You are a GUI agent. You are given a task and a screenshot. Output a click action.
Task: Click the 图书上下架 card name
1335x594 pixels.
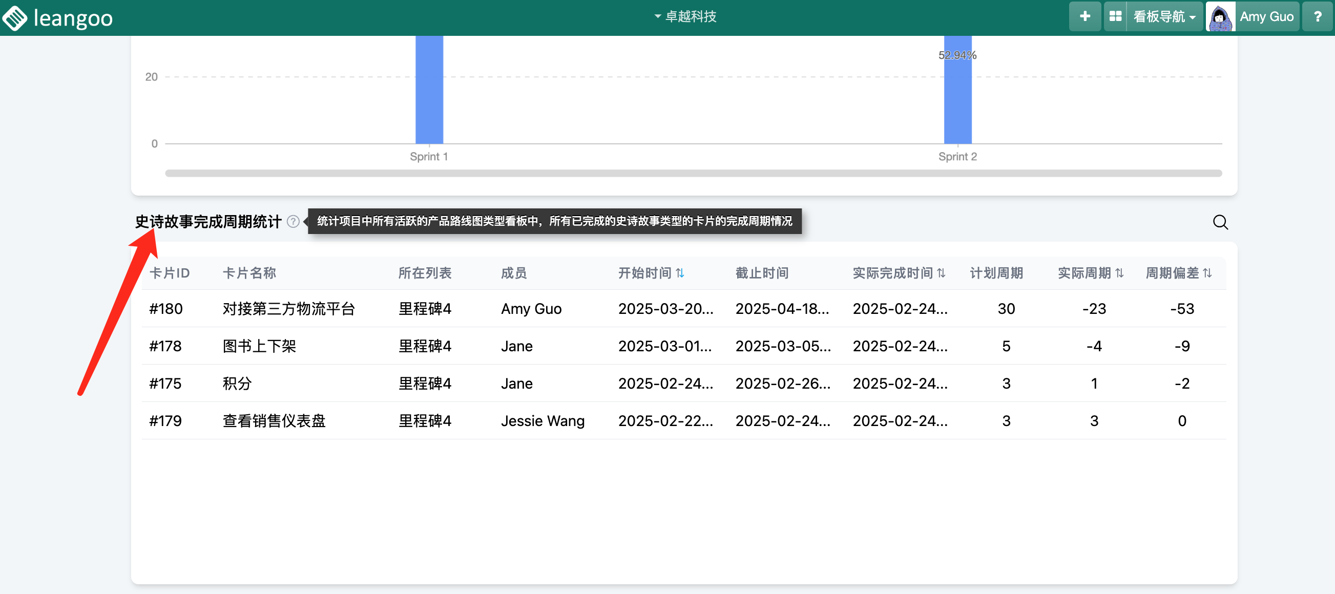click(259, 346)
